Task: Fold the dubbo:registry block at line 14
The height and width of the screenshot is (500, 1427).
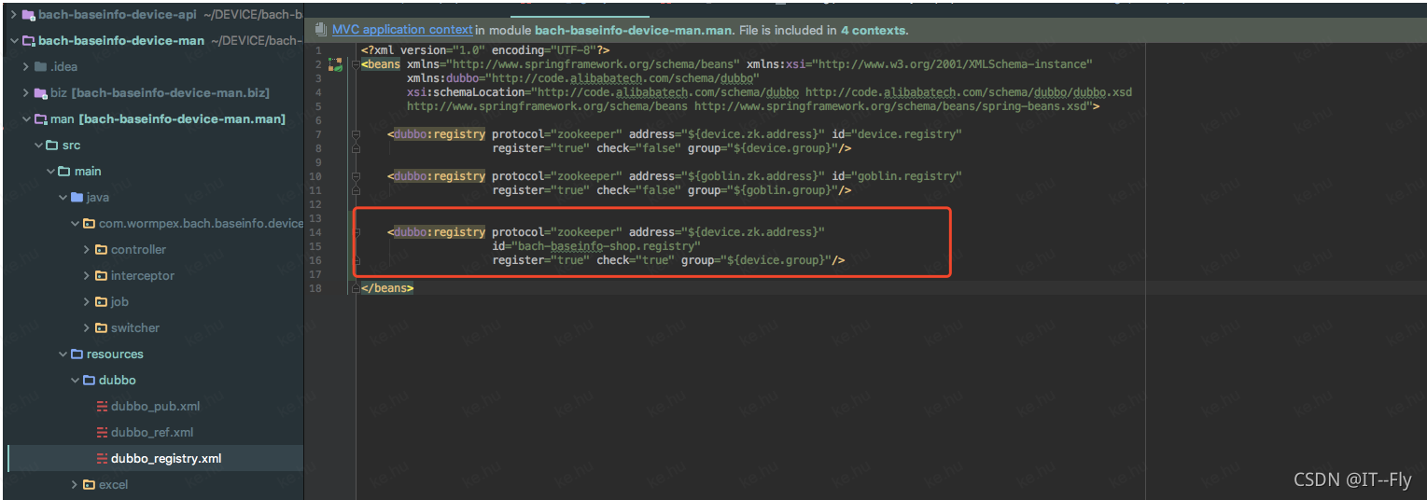Action: (x=356, y=232)
